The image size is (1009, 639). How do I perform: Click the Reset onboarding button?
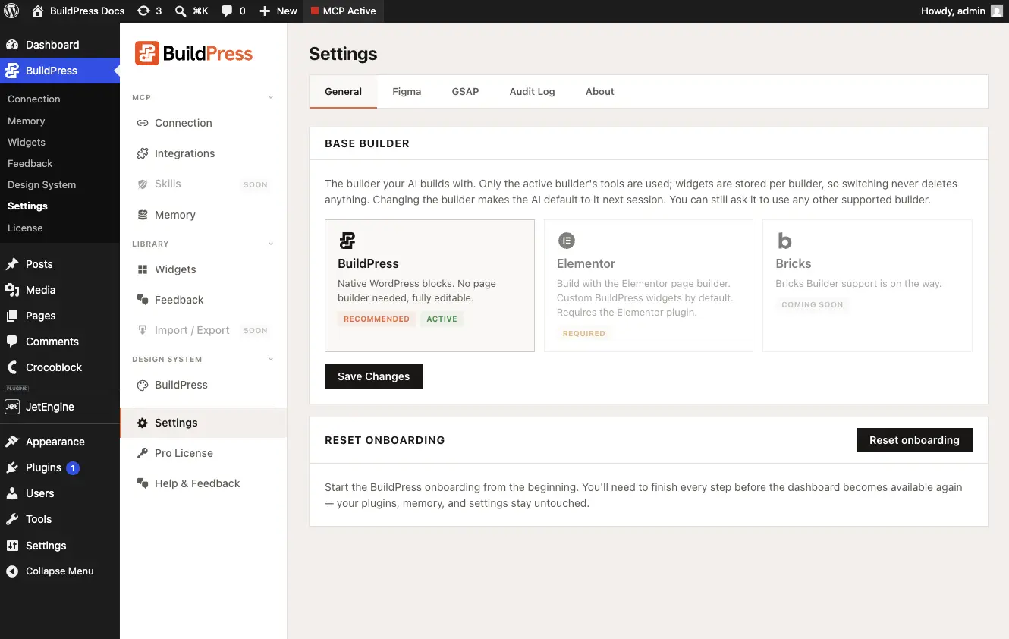pyautogui.click(x=914, y=440)
